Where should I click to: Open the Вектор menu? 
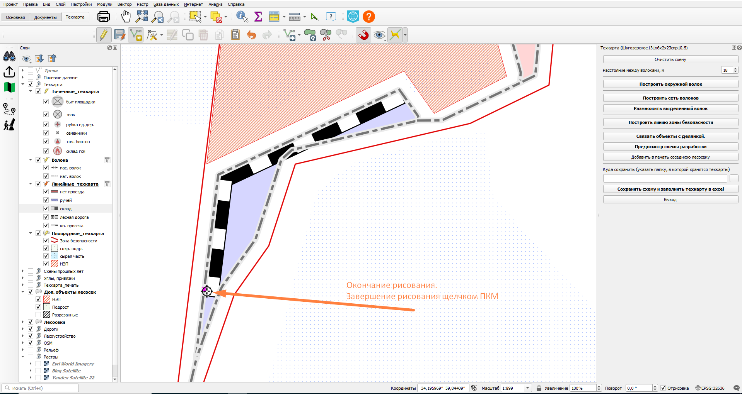coord(125,4)
